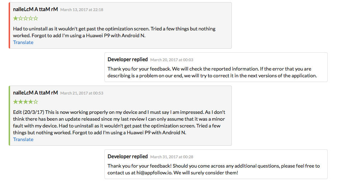Click the green status bar beside the second review

[x=10, y=116]
